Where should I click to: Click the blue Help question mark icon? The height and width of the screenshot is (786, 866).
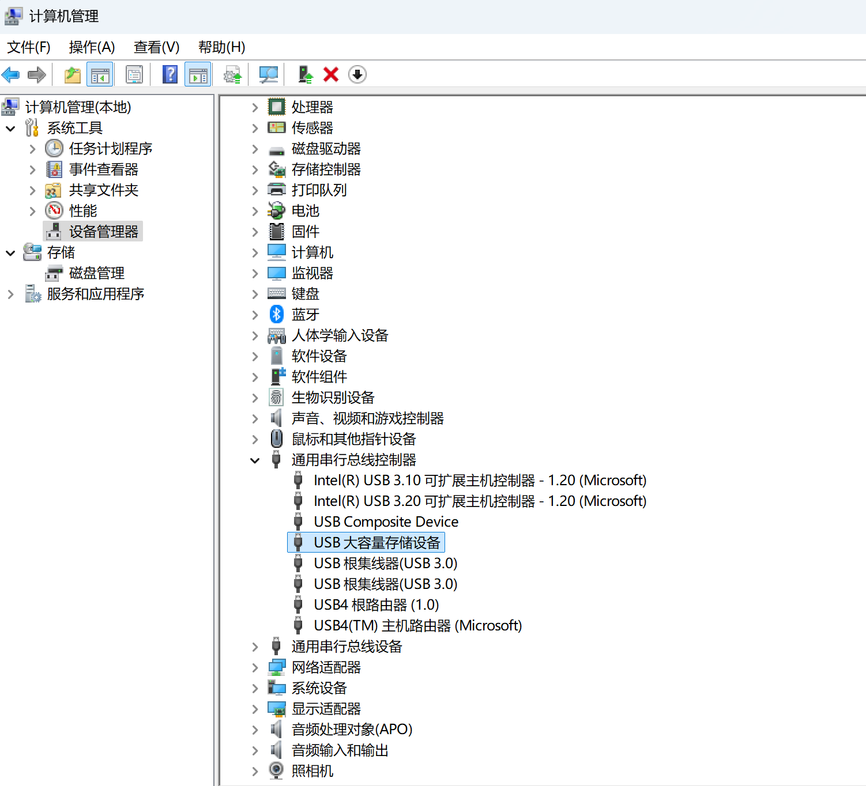170,74
